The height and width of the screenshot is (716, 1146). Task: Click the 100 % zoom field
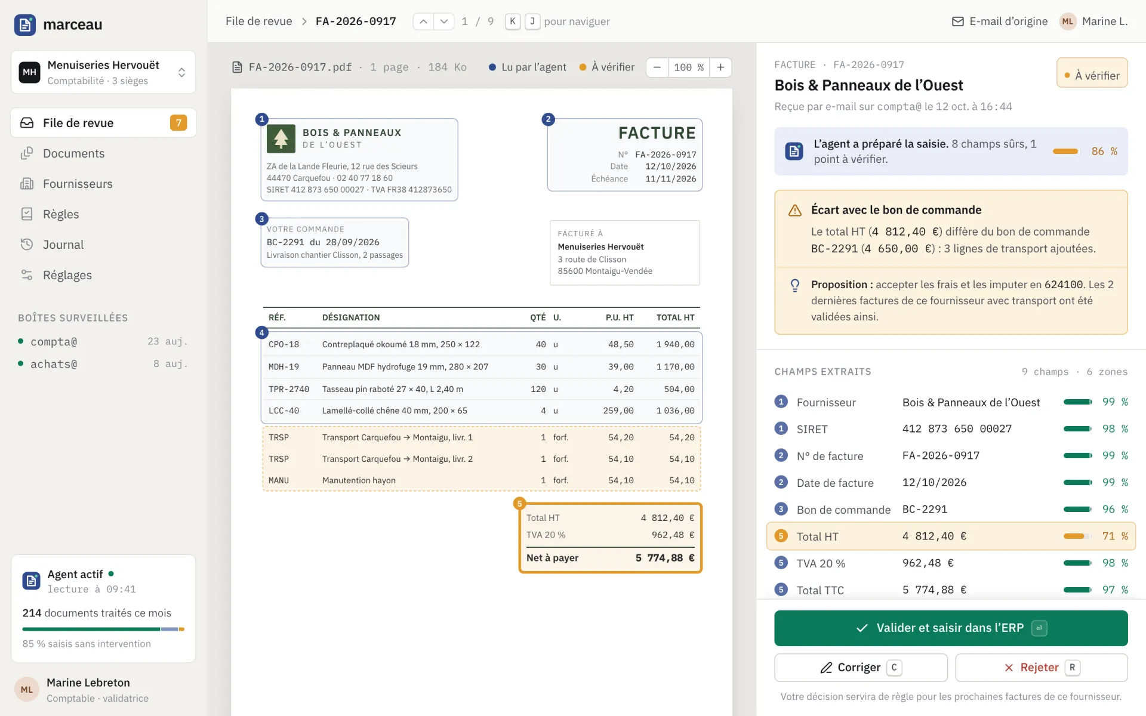[x=689, y=67]
